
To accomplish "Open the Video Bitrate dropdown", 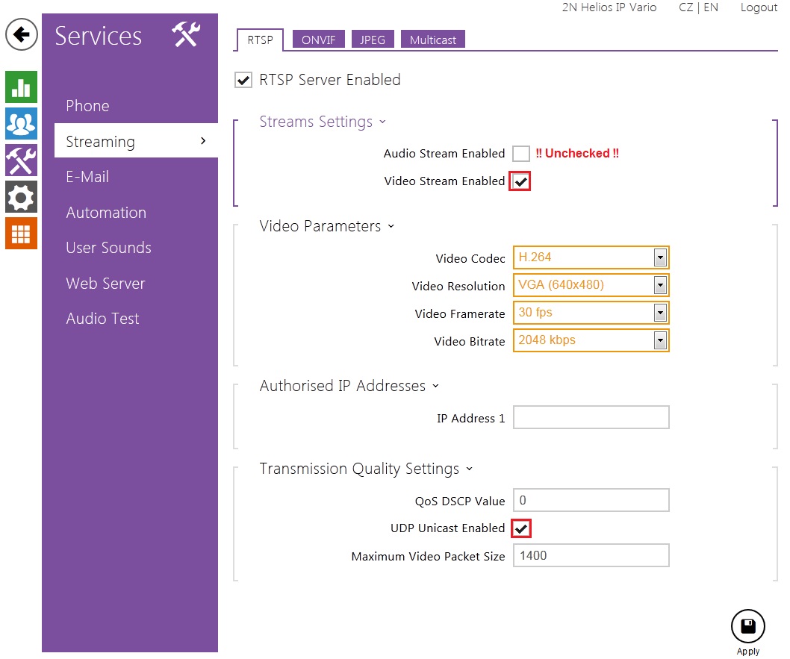I will [x=659, y=340].
